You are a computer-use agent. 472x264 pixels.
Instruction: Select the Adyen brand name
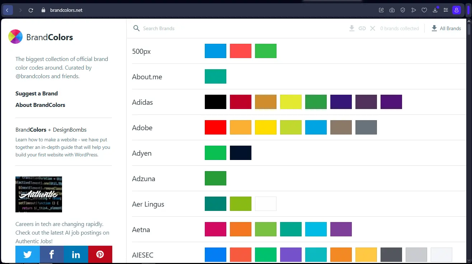142,153
